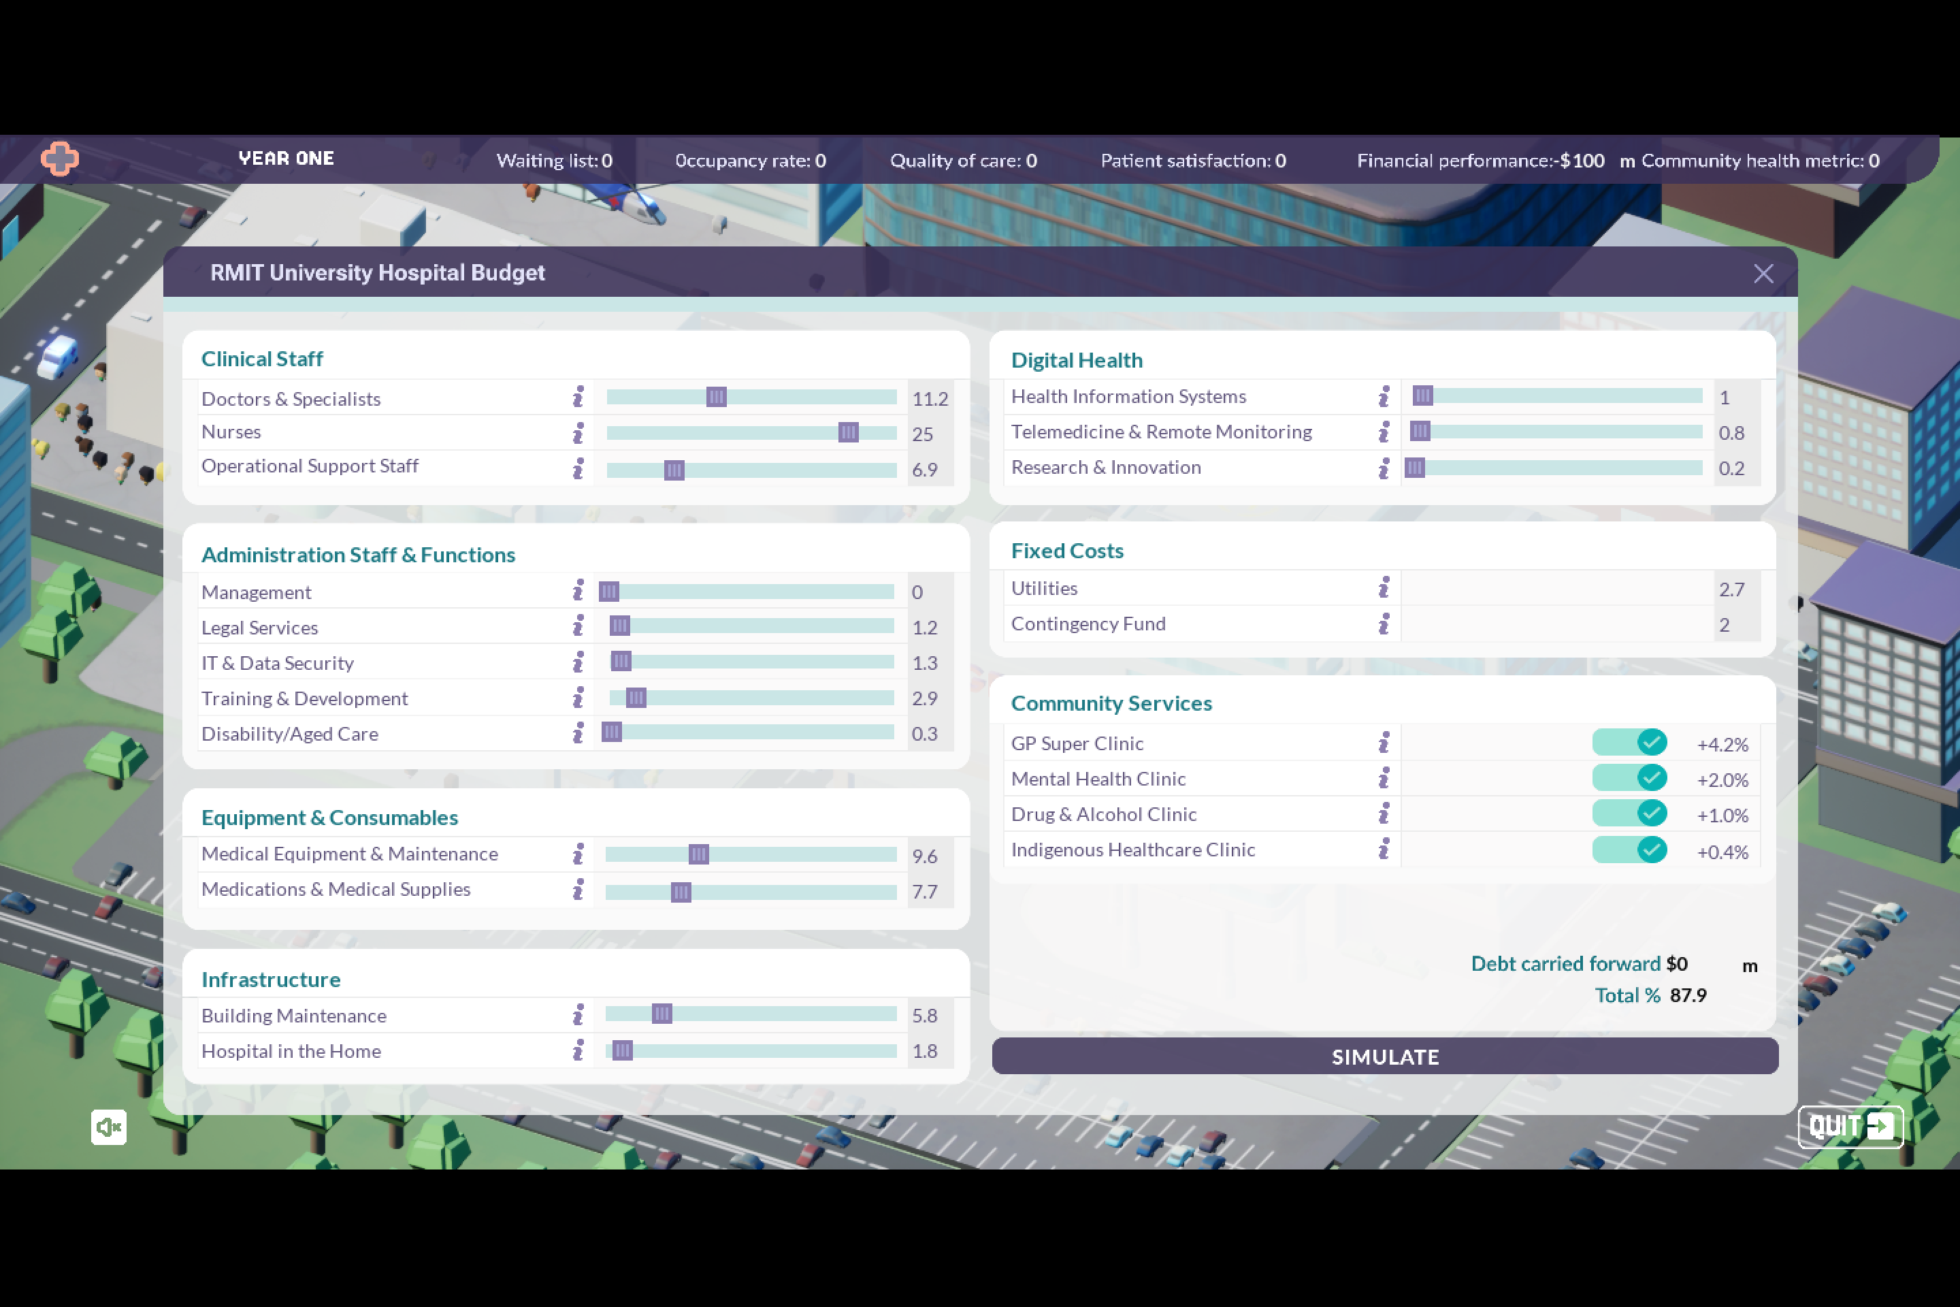This screenshot has height=1307, width=1960.
Task: Open IT & Data Security info icon
Action: click(x=578, y=662)
